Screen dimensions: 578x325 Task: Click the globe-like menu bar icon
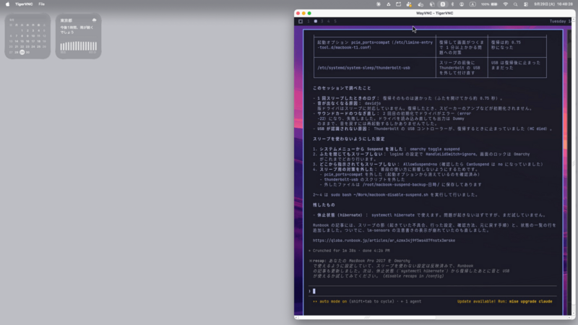tap(432, 4)
